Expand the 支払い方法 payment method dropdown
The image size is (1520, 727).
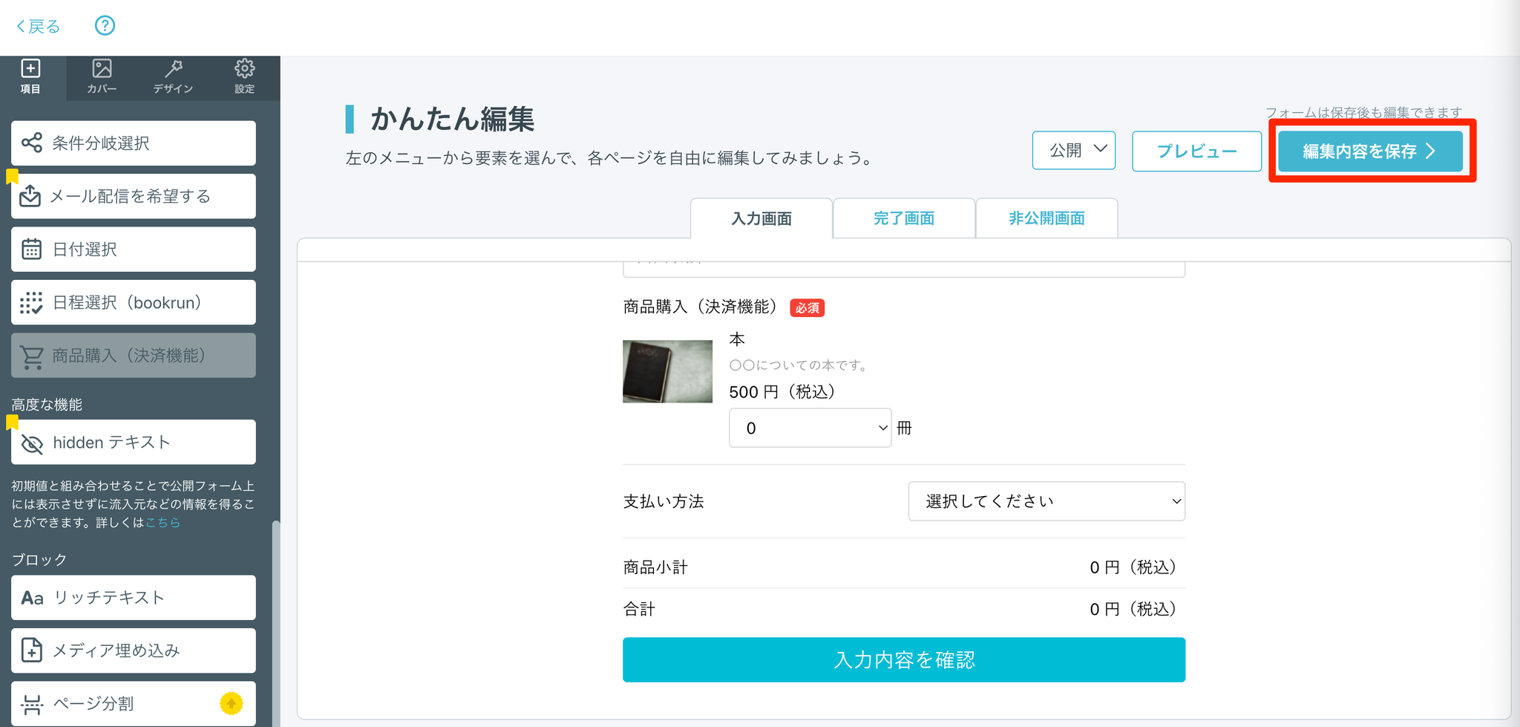(x=1046, y=501)
